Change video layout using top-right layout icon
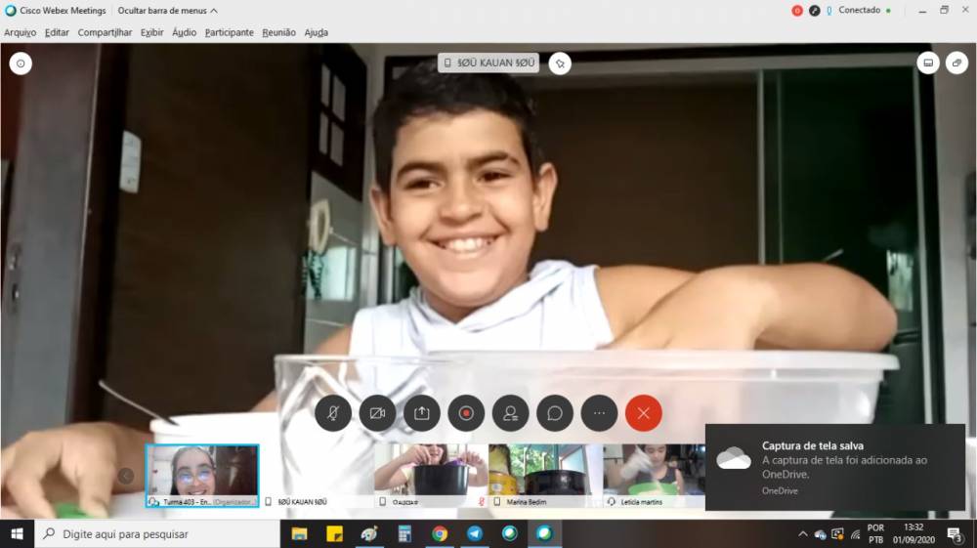Screen dimensions: 977x548 click(x=927, y=63)
